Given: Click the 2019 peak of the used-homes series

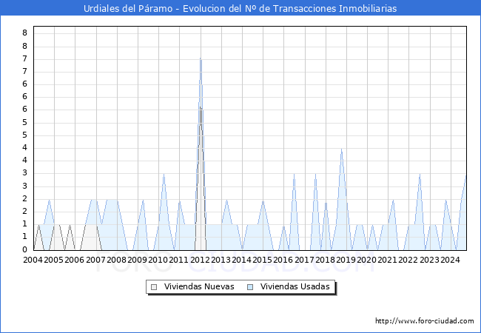Looking at the screenshot, I should tap(341, 149).
